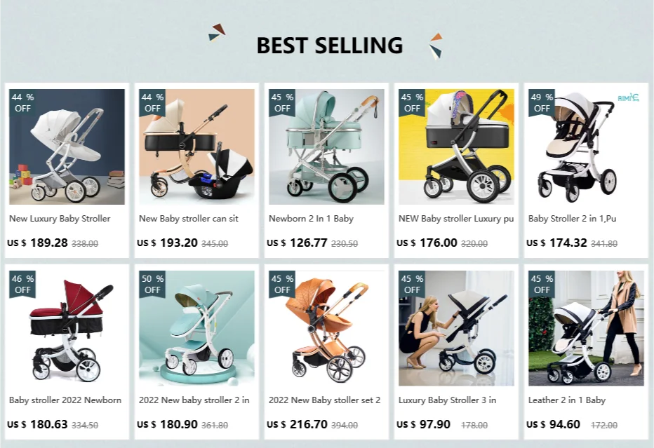This screenshot has height=448, width=654.
Task: Open the 'Luxury Baby Stroller 3 in' title link
Action: pyautogui.click(x=447, y=400)
